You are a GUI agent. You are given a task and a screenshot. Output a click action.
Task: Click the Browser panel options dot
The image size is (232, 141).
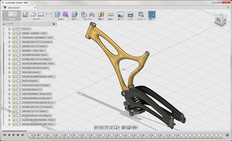coord(54,24)
